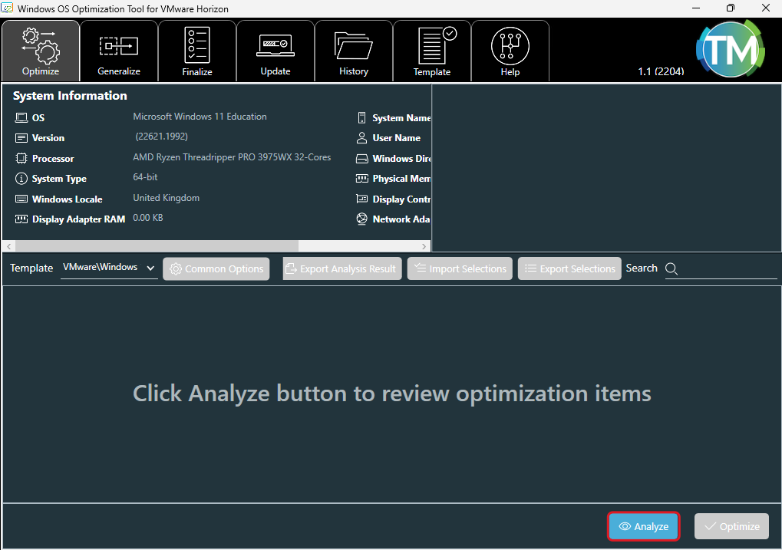Click the horizontal scrollbar left arrow
Screen dimensions: 782x550
point(9,246)
